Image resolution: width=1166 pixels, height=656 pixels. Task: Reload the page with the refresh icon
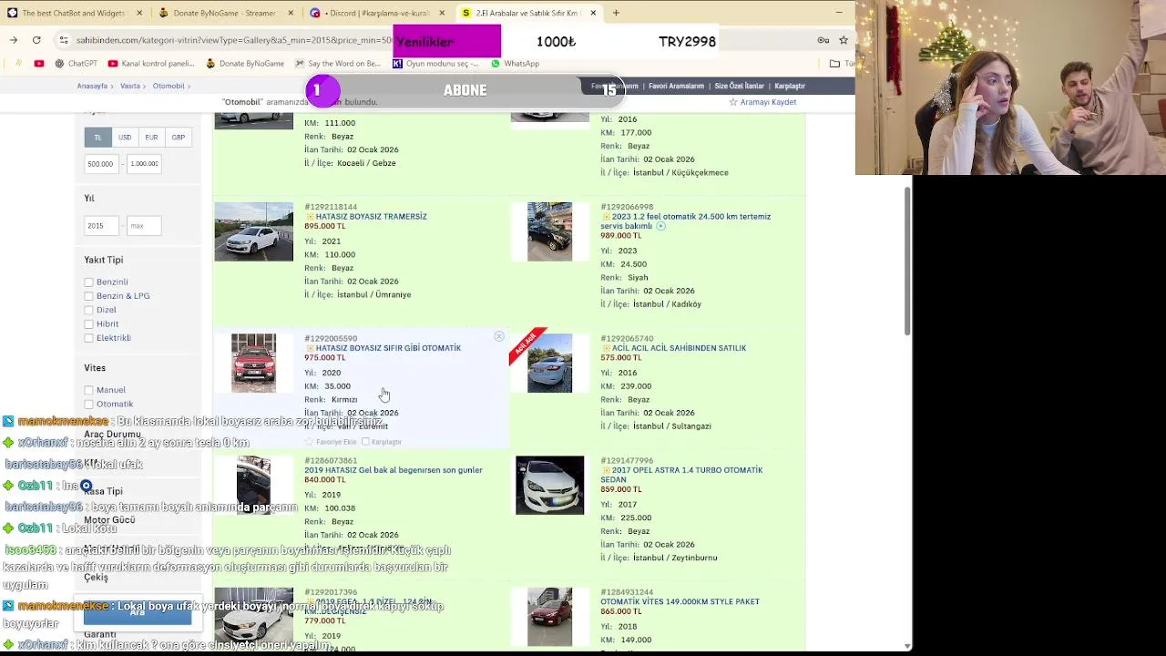(x=36, y=40)
